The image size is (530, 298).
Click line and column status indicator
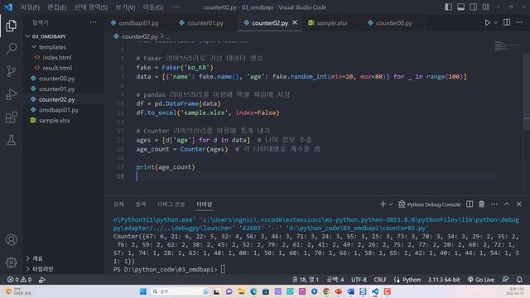pyautogui.click(x=306, y=280)
